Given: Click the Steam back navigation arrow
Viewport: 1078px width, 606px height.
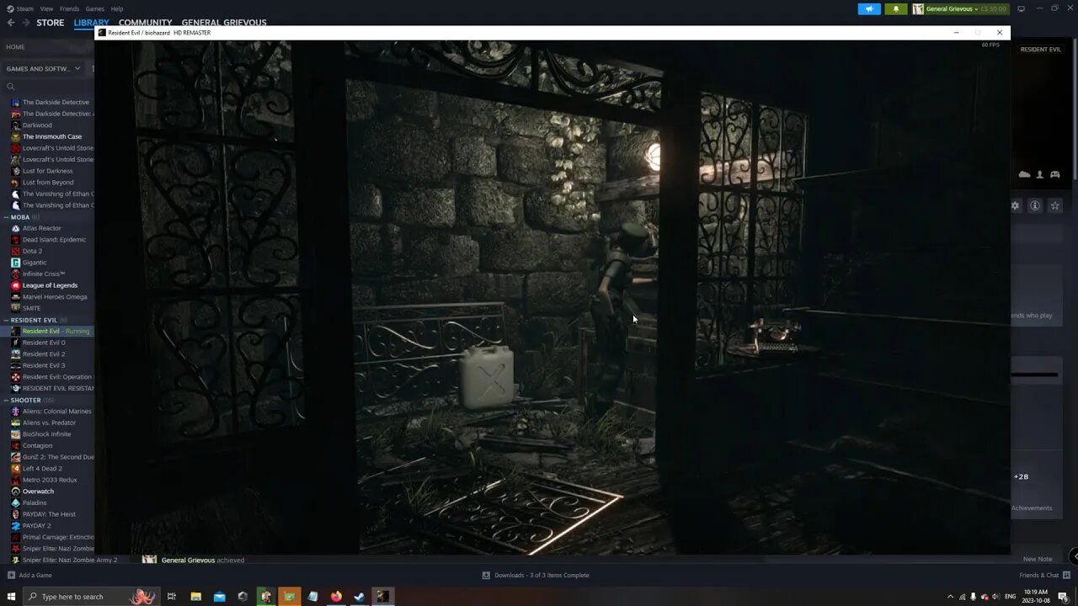Looking at the screenshot, I should tap(11, 23).
